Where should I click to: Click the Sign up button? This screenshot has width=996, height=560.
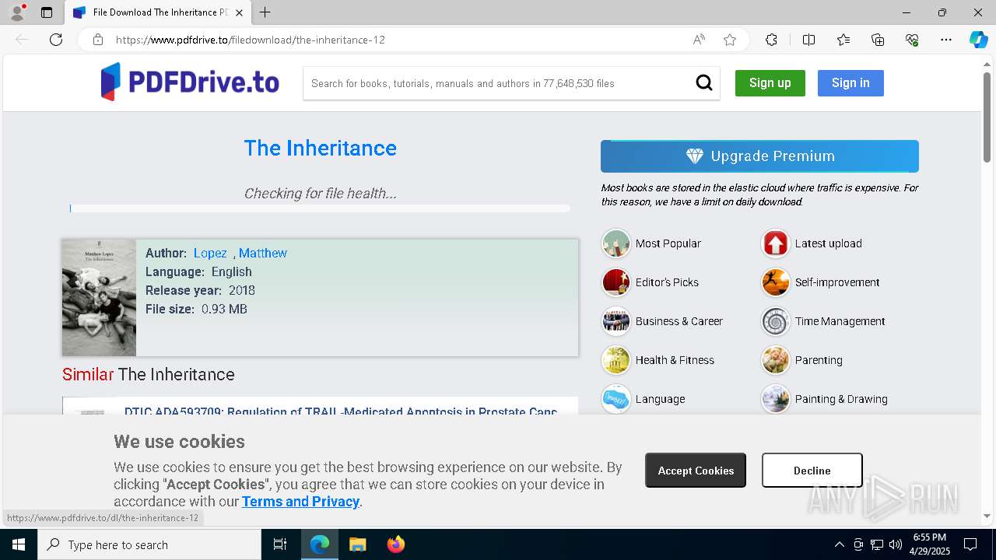[770, 83]
